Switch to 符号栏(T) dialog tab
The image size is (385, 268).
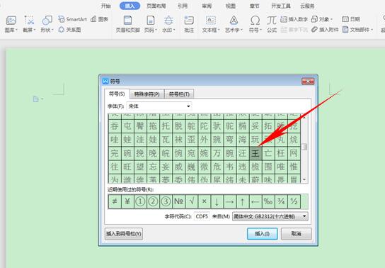(x=179, y=94)
